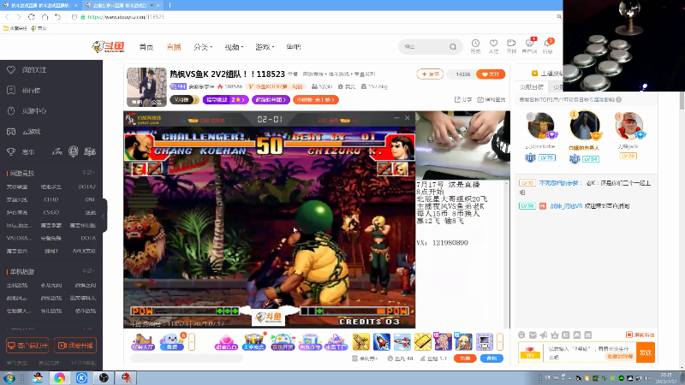The width and height of the screenshot is (685, 385).
Task: Expand the 分类 dropdown in navigation
Action: point(203,47)
